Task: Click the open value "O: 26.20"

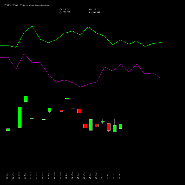Action: pyautogui.click(x=65, y=13)
